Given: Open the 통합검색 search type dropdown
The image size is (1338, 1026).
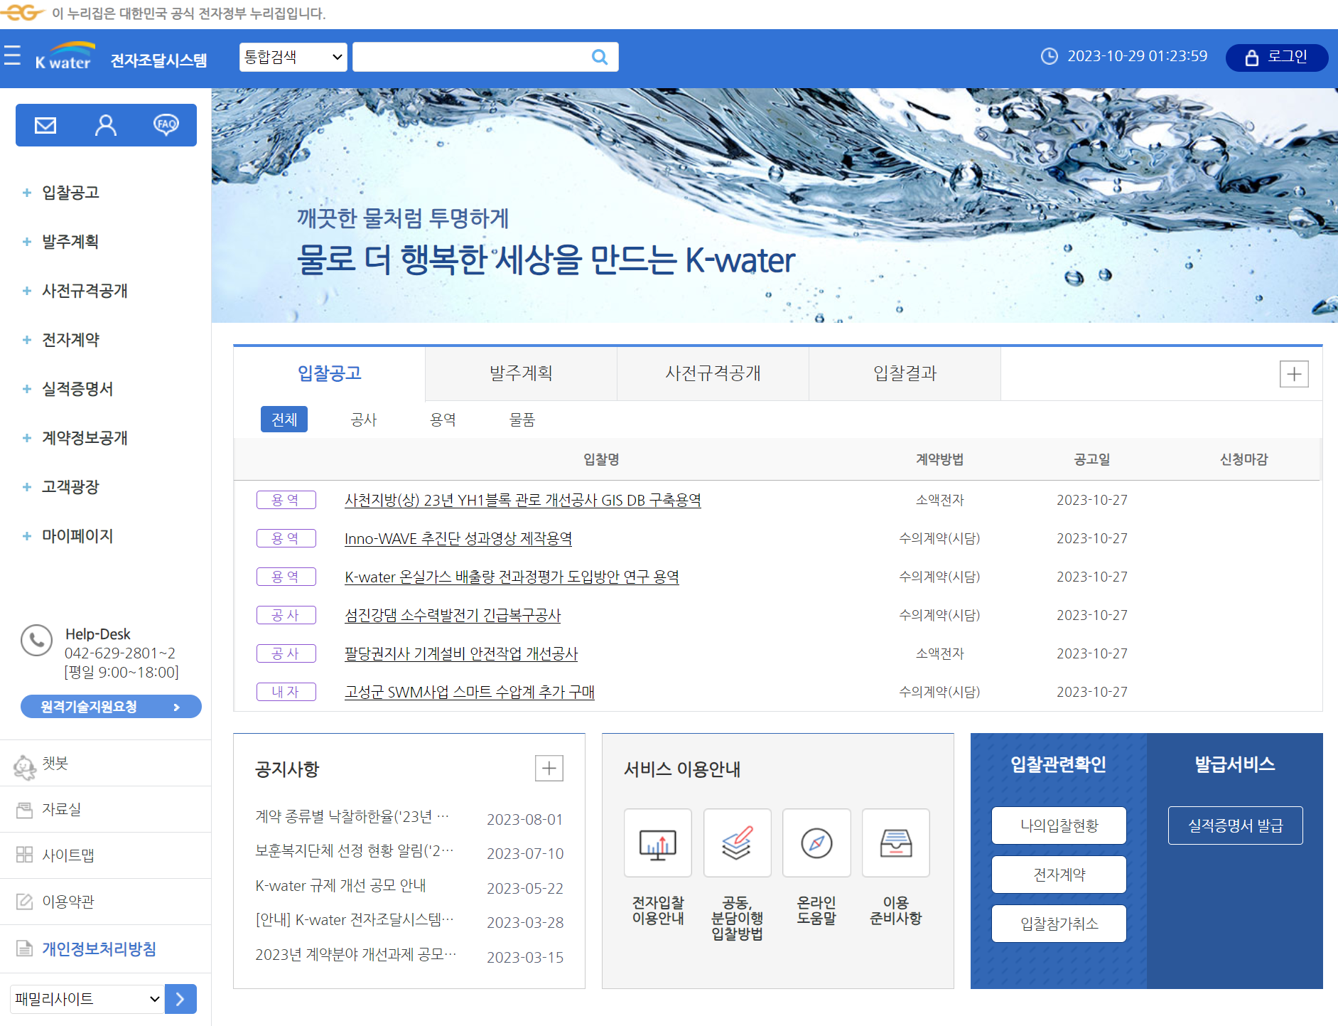Looking at the screenshot, I should click(292, 57).
